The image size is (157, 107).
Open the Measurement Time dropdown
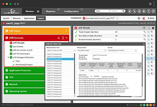[x=61, y=50]
